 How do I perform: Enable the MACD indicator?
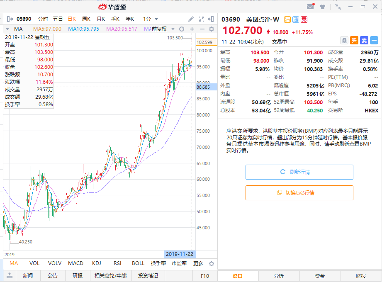75,263
